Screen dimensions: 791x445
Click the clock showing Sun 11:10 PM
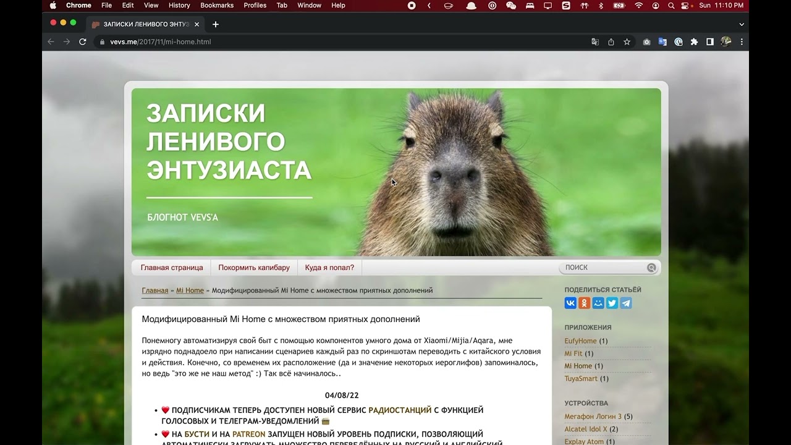pyautogui.click(x=721, y=5)
